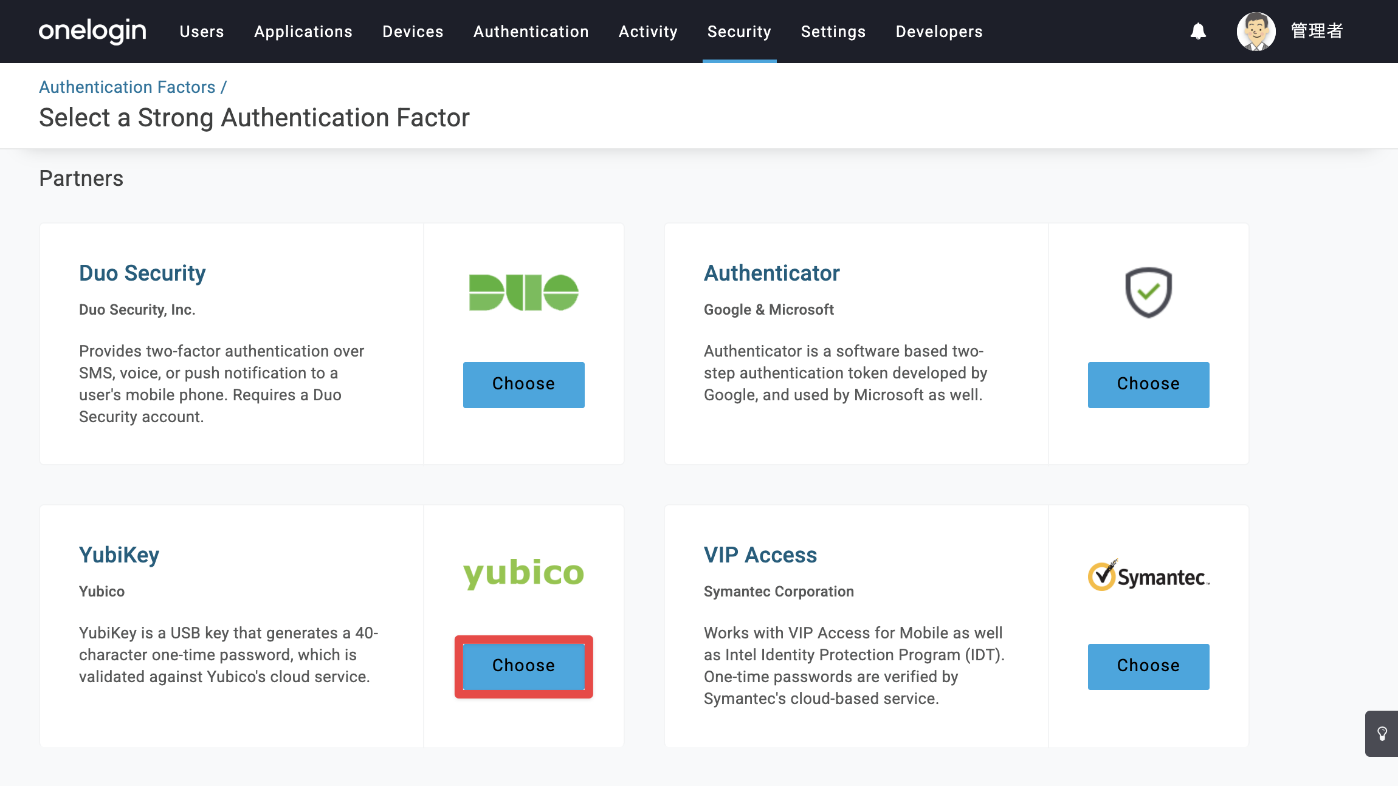1398x786 pixels.
Task: Choose the Authenticator factor
Action: 1148,384
